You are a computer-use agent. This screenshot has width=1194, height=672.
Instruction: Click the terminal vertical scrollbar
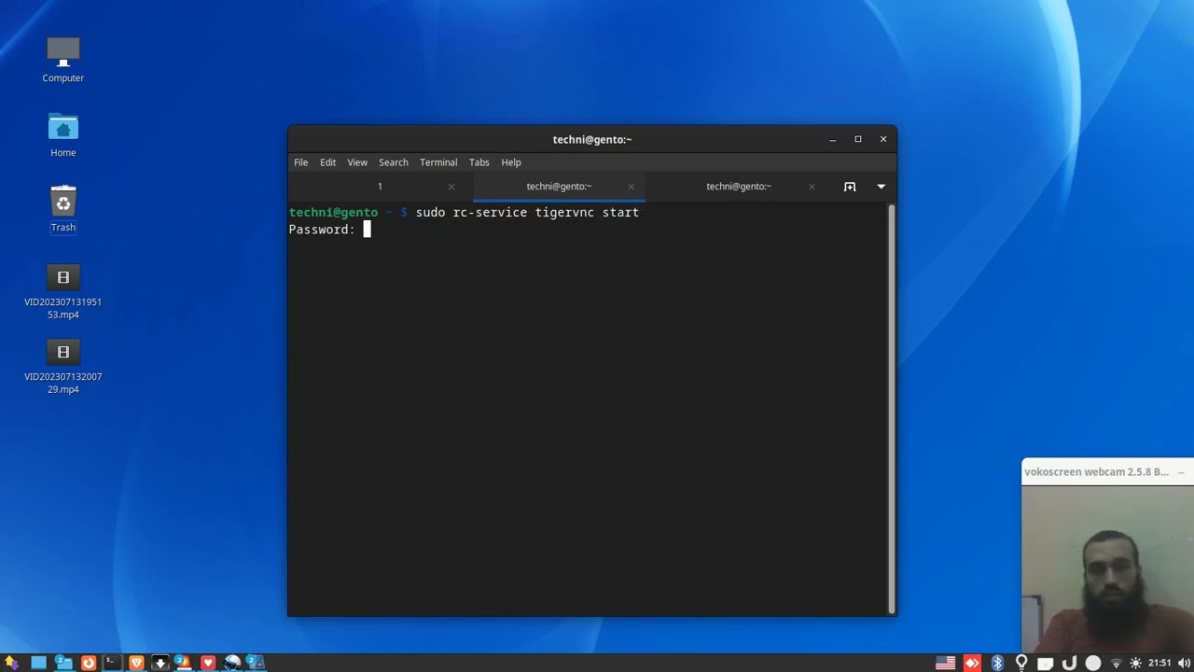[x=892, y=407]
